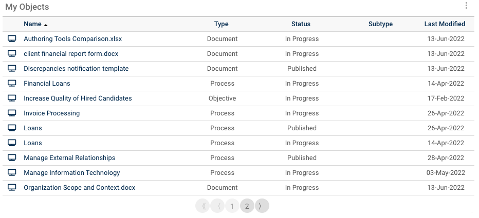
Task: Go to page 1 of results
Action: click(x=232, y=206)
